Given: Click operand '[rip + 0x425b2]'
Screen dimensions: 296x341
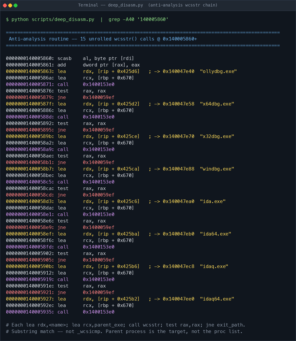Looking at the screenshot, I should [119, 299].
